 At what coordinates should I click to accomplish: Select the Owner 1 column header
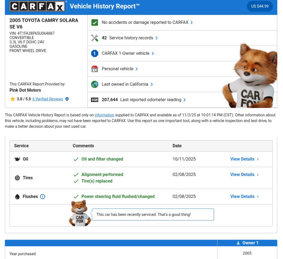pos(247,243)
